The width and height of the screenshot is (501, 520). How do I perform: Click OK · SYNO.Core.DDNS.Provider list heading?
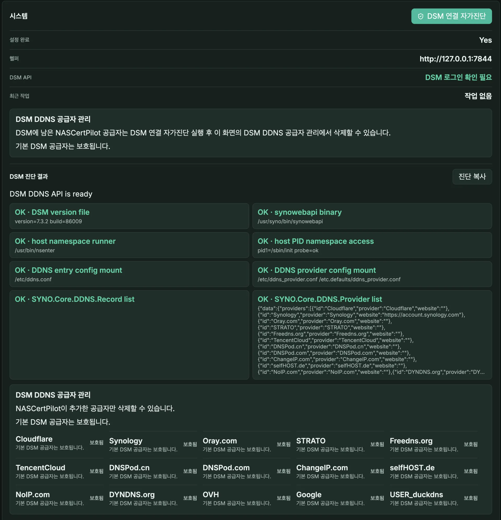[320, 299]
